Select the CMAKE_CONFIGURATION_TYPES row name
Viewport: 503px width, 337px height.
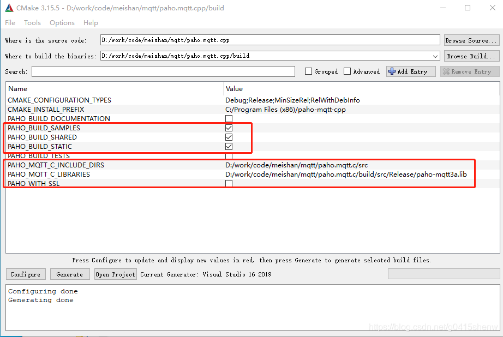[x=59, y=100]
